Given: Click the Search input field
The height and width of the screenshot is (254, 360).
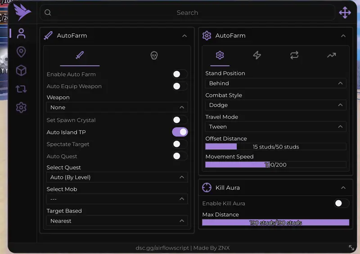Looking at the screenshot, I should pos(187,13).
